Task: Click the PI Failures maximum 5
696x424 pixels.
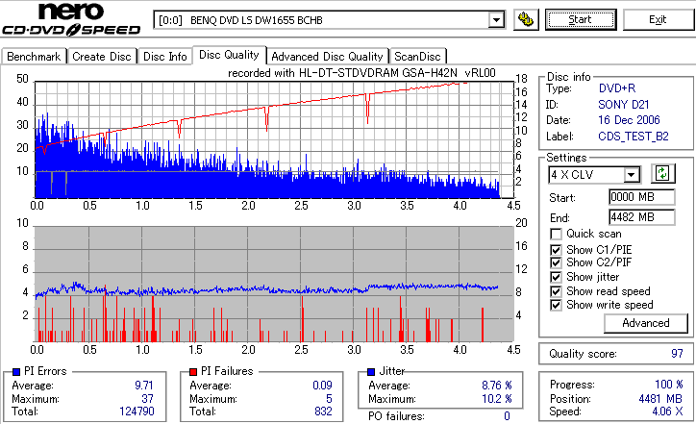Action: pos(329,399)
